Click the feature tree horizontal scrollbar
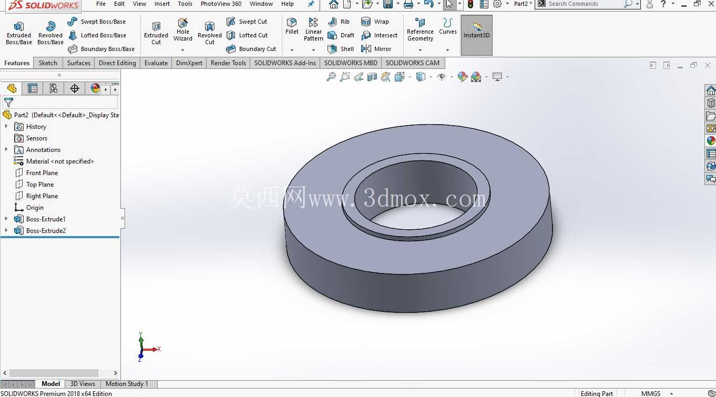Image resolution: width=716 pixels, height=397 pixels. (x=54, y=373)
